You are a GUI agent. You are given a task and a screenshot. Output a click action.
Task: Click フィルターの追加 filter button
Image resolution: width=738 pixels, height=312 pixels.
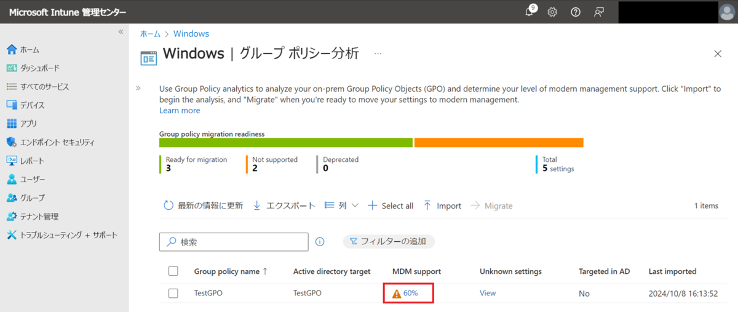389,241
